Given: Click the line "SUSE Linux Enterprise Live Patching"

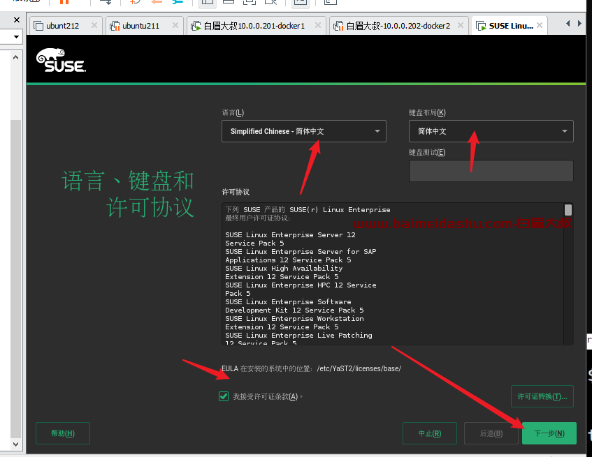Looking at the screenshot, I should 298,336.
